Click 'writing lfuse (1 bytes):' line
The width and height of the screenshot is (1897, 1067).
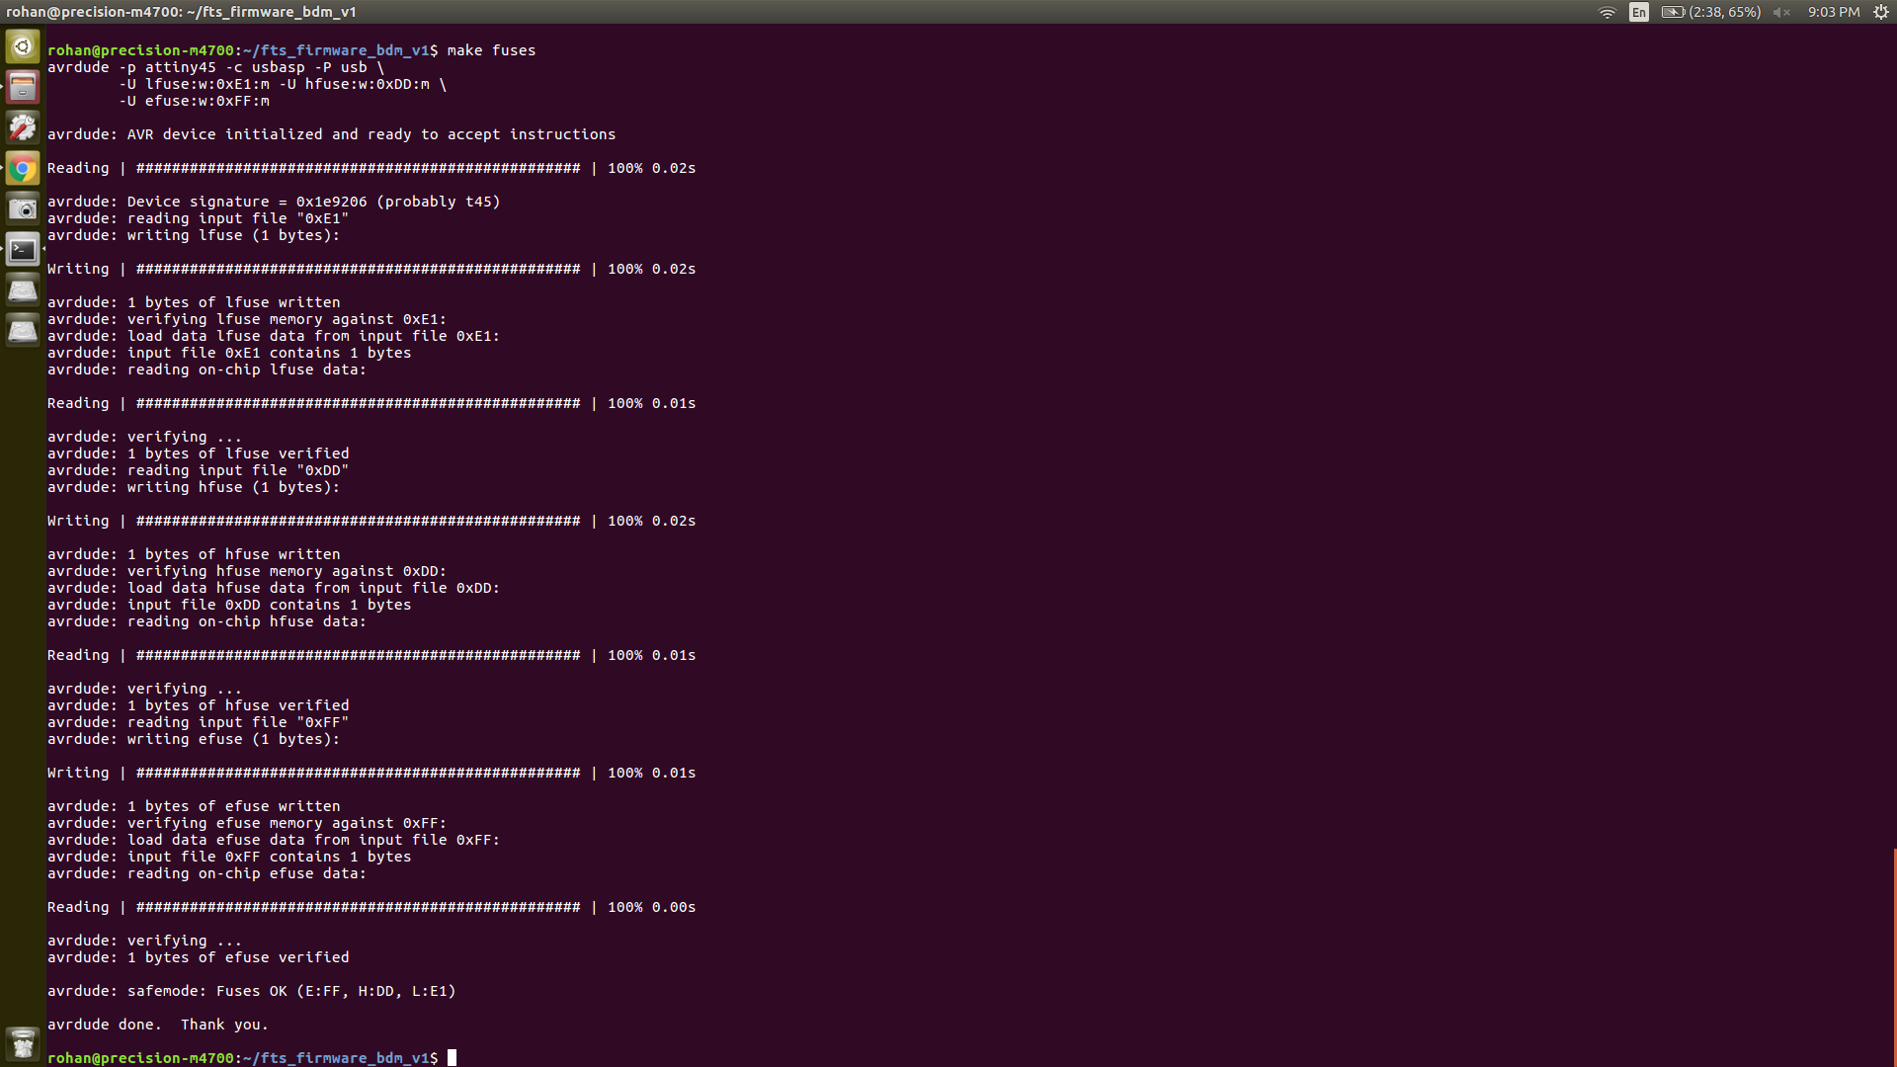[x=194, y=235]
